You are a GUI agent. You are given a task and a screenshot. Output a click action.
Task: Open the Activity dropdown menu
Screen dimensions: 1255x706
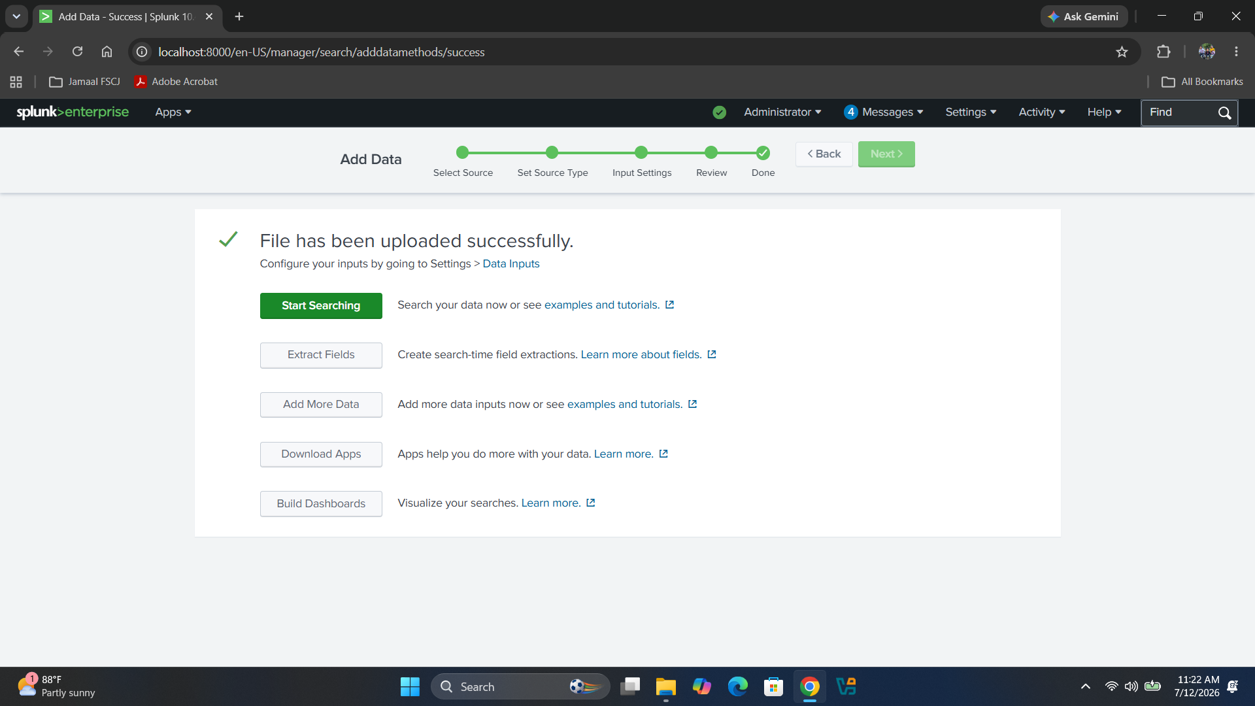pyautogui.click(x=1042, y=112)
